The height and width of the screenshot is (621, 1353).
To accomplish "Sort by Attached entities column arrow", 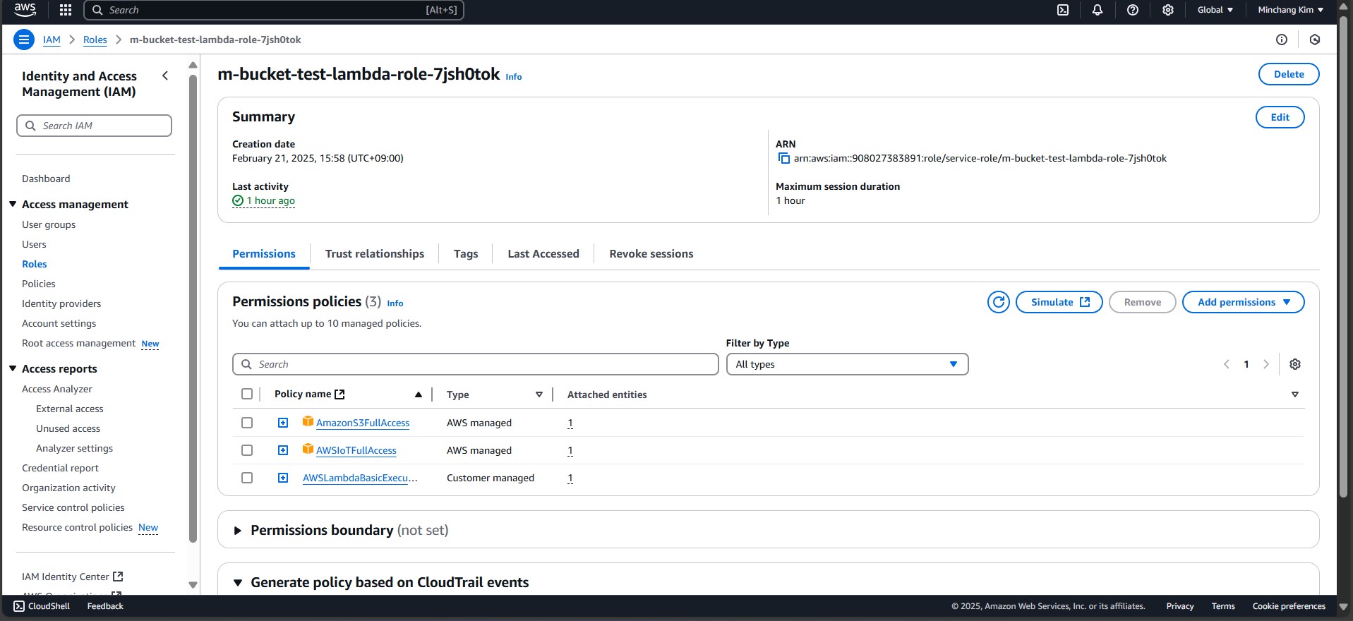I will click(1295, 394).
